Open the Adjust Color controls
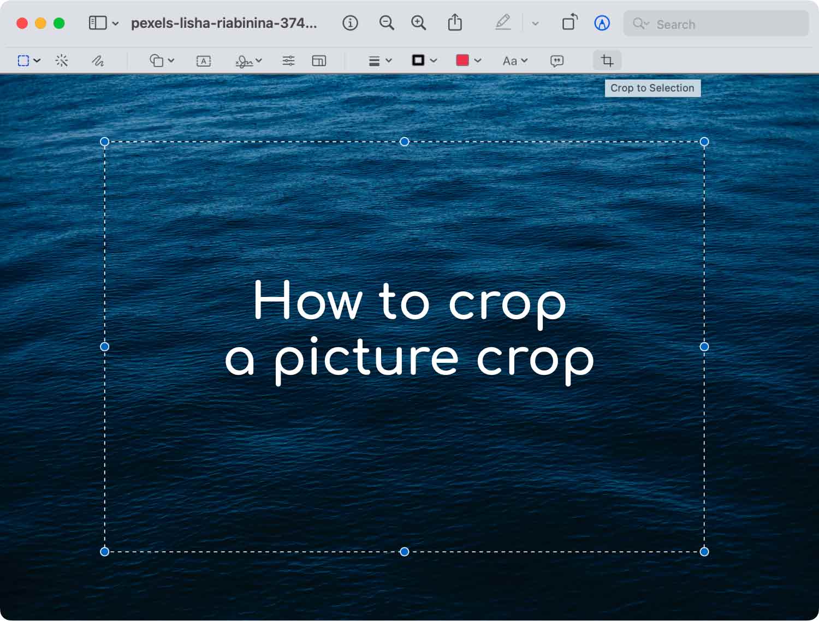This screenshot has width=819, height=621. pyautogui.click(x=288, y=61)
